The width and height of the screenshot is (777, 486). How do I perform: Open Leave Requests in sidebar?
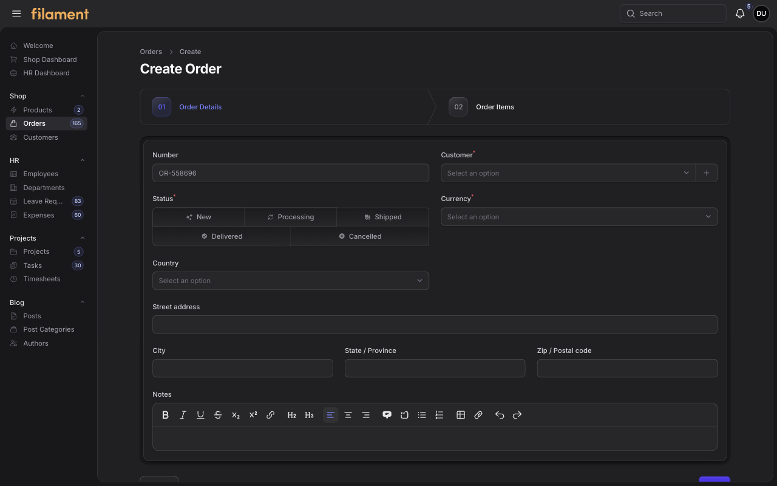tap(47, 201)
